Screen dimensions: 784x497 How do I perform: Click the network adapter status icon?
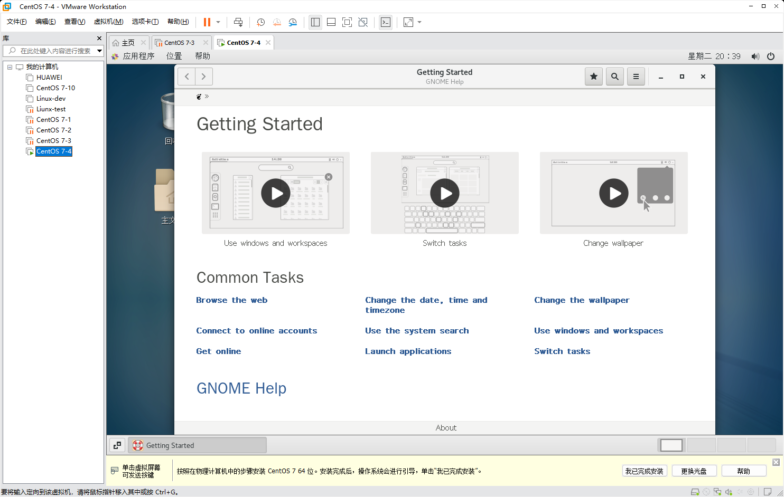point(717,492)
